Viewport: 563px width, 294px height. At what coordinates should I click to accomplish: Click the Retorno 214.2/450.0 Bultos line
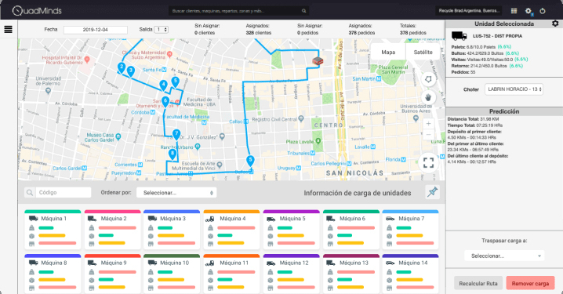[x=487, y=66]
